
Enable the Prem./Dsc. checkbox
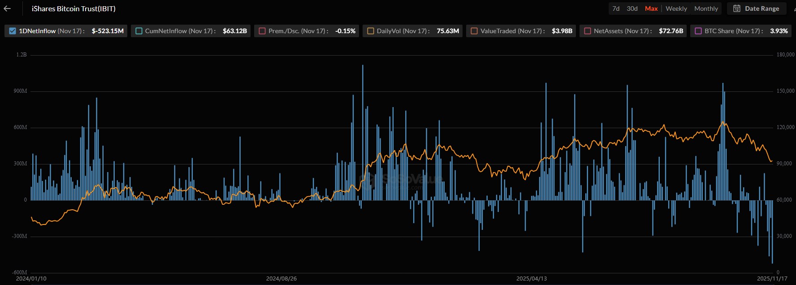pyautogui.click(x=262, y=31)
